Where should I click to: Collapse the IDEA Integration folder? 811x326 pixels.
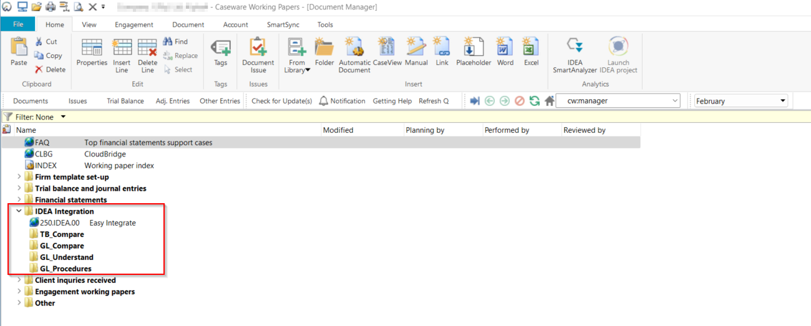click(19, 211)
